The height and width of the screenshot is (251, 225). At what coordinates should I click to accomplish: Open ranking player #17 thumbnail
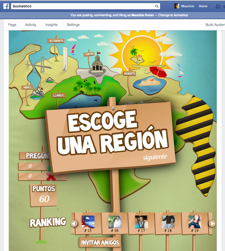[x=141, y=222]
